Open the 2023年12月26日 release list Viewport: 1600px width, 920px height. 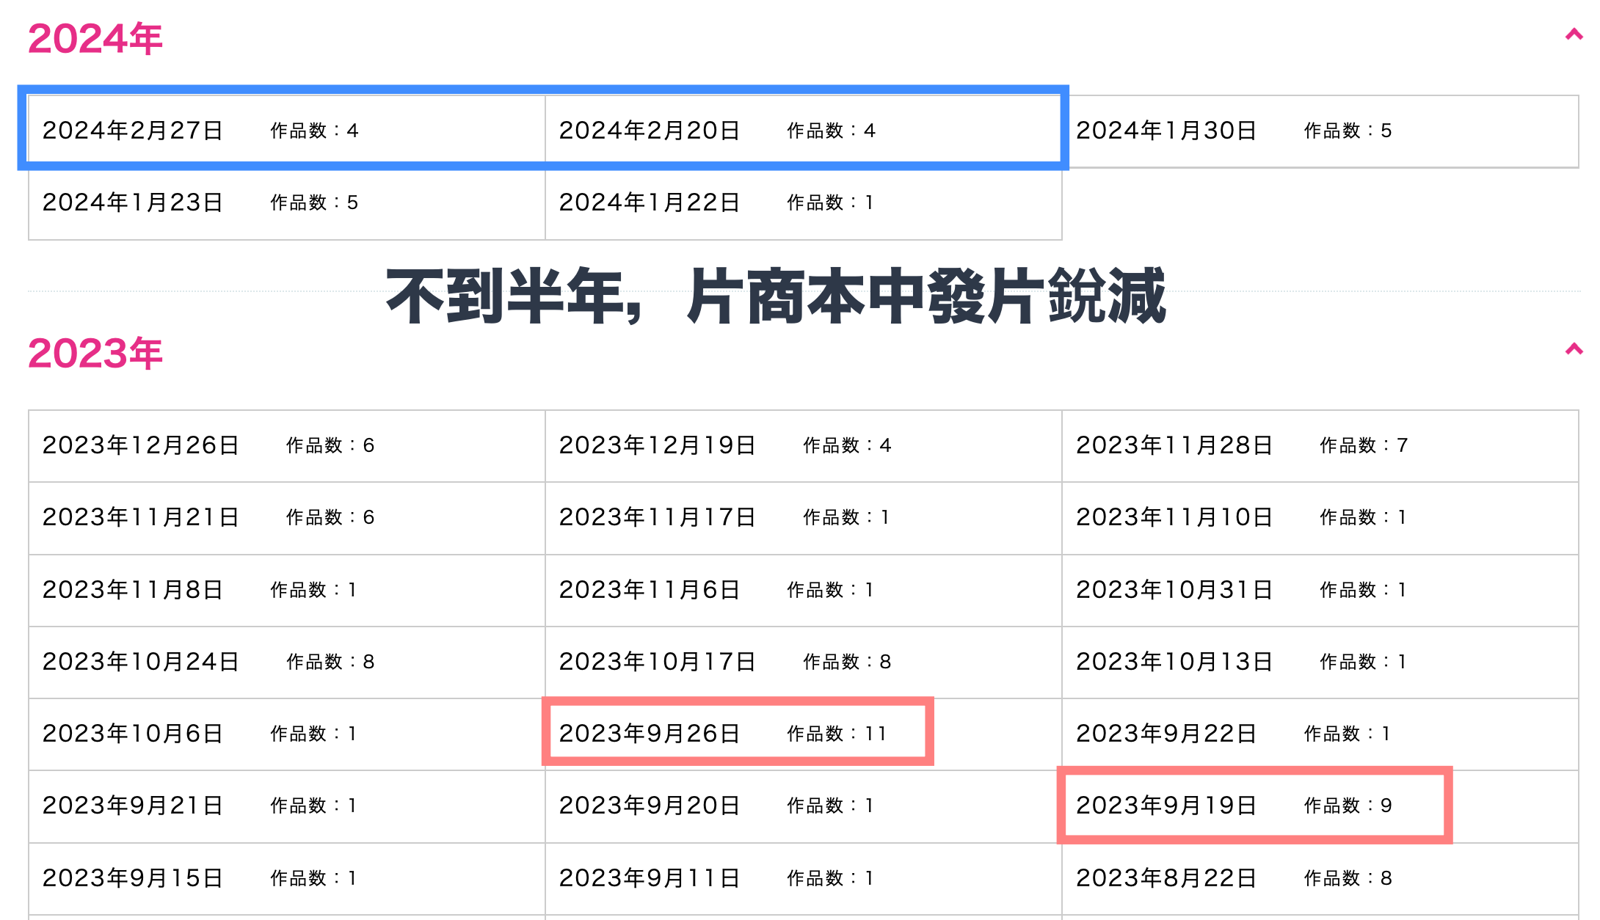(141, 445)
